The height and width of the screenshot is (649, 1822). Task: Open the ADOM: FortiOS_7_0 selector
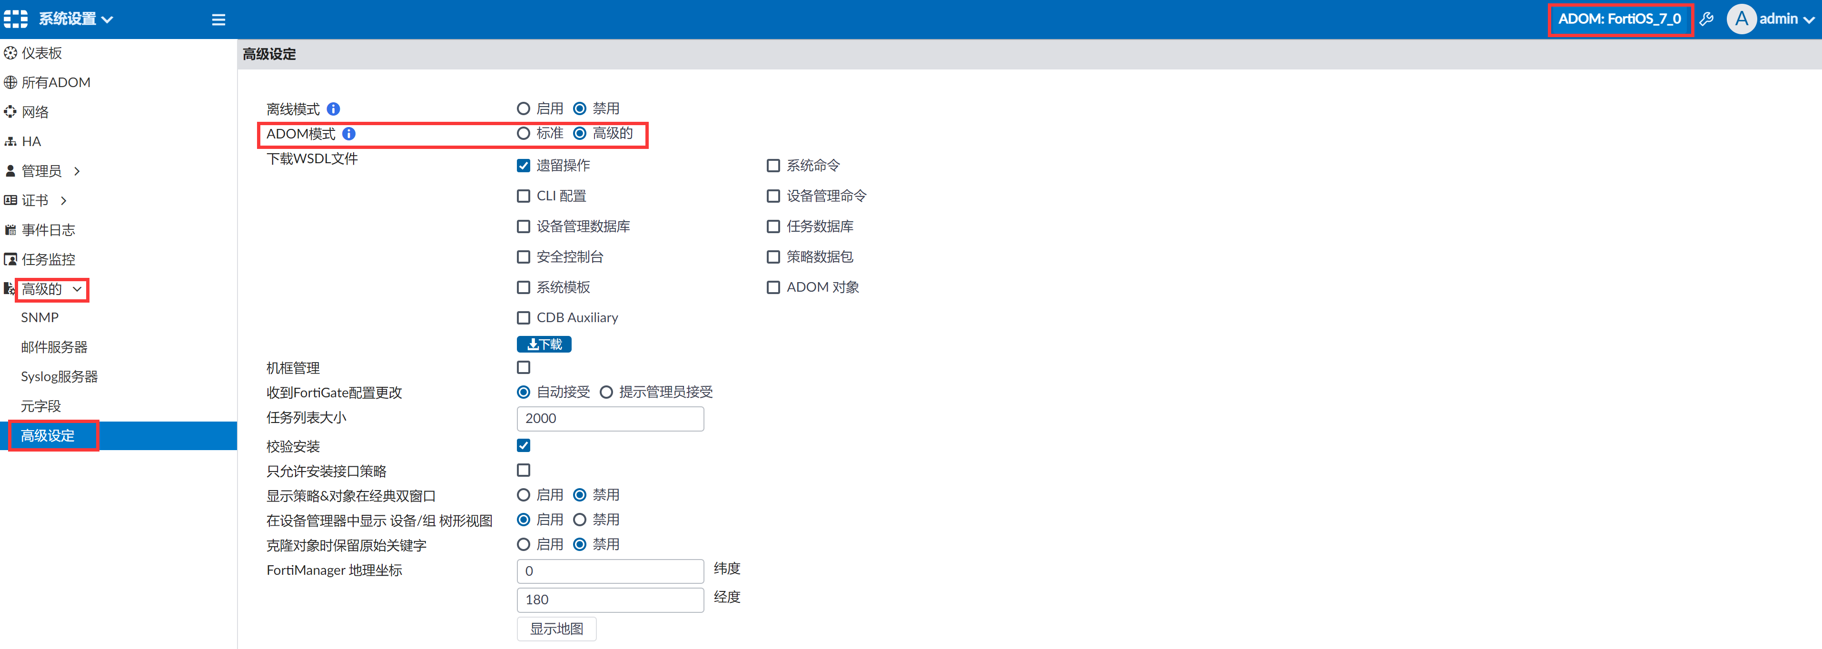[x=1619, y=19]
